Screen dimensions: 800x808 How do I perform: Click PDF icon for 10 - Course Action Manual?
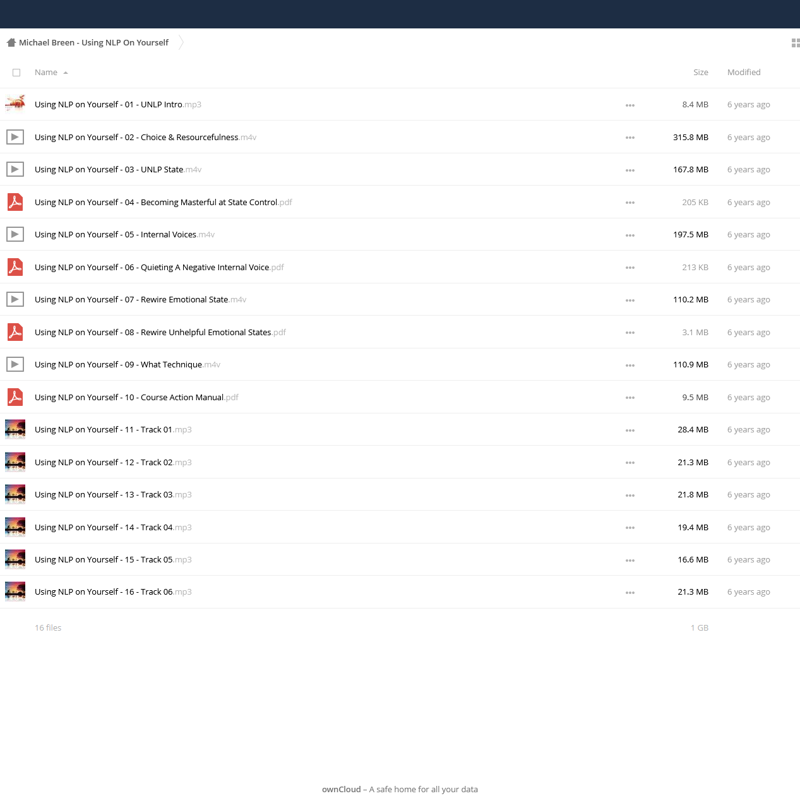(15, 397)
